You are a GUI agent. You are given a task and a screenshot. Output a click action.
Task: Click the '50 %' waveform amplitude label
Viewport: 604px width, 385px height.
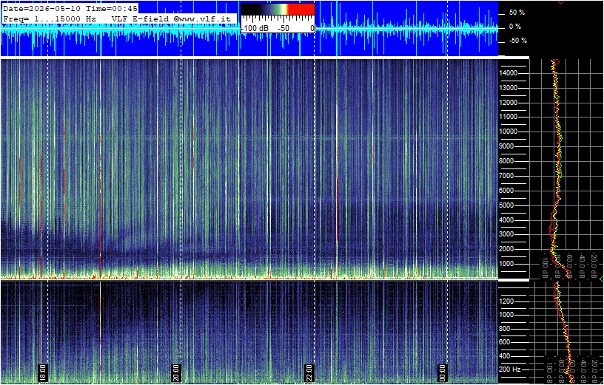click(x=517, y=13)
